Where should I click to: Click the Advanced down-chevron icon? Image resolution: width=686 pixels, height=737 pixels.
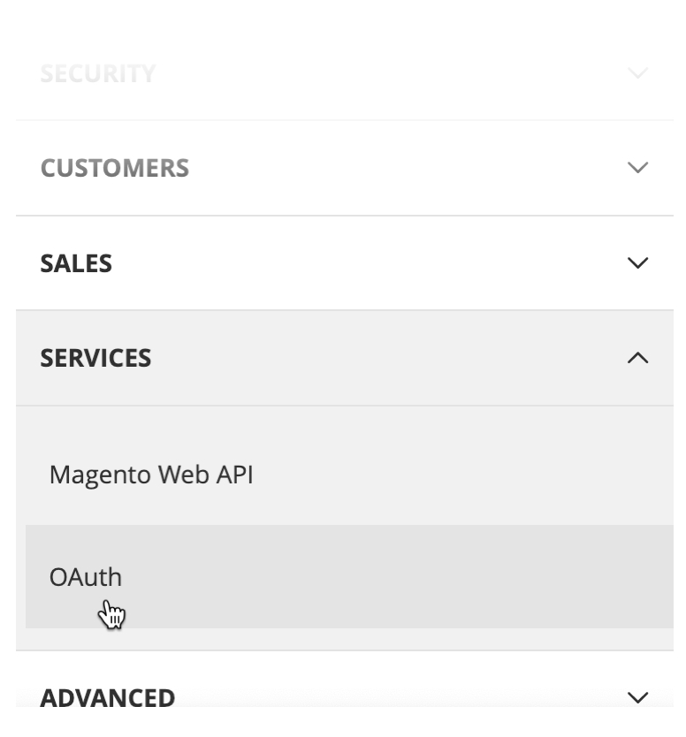click(637, 697)
